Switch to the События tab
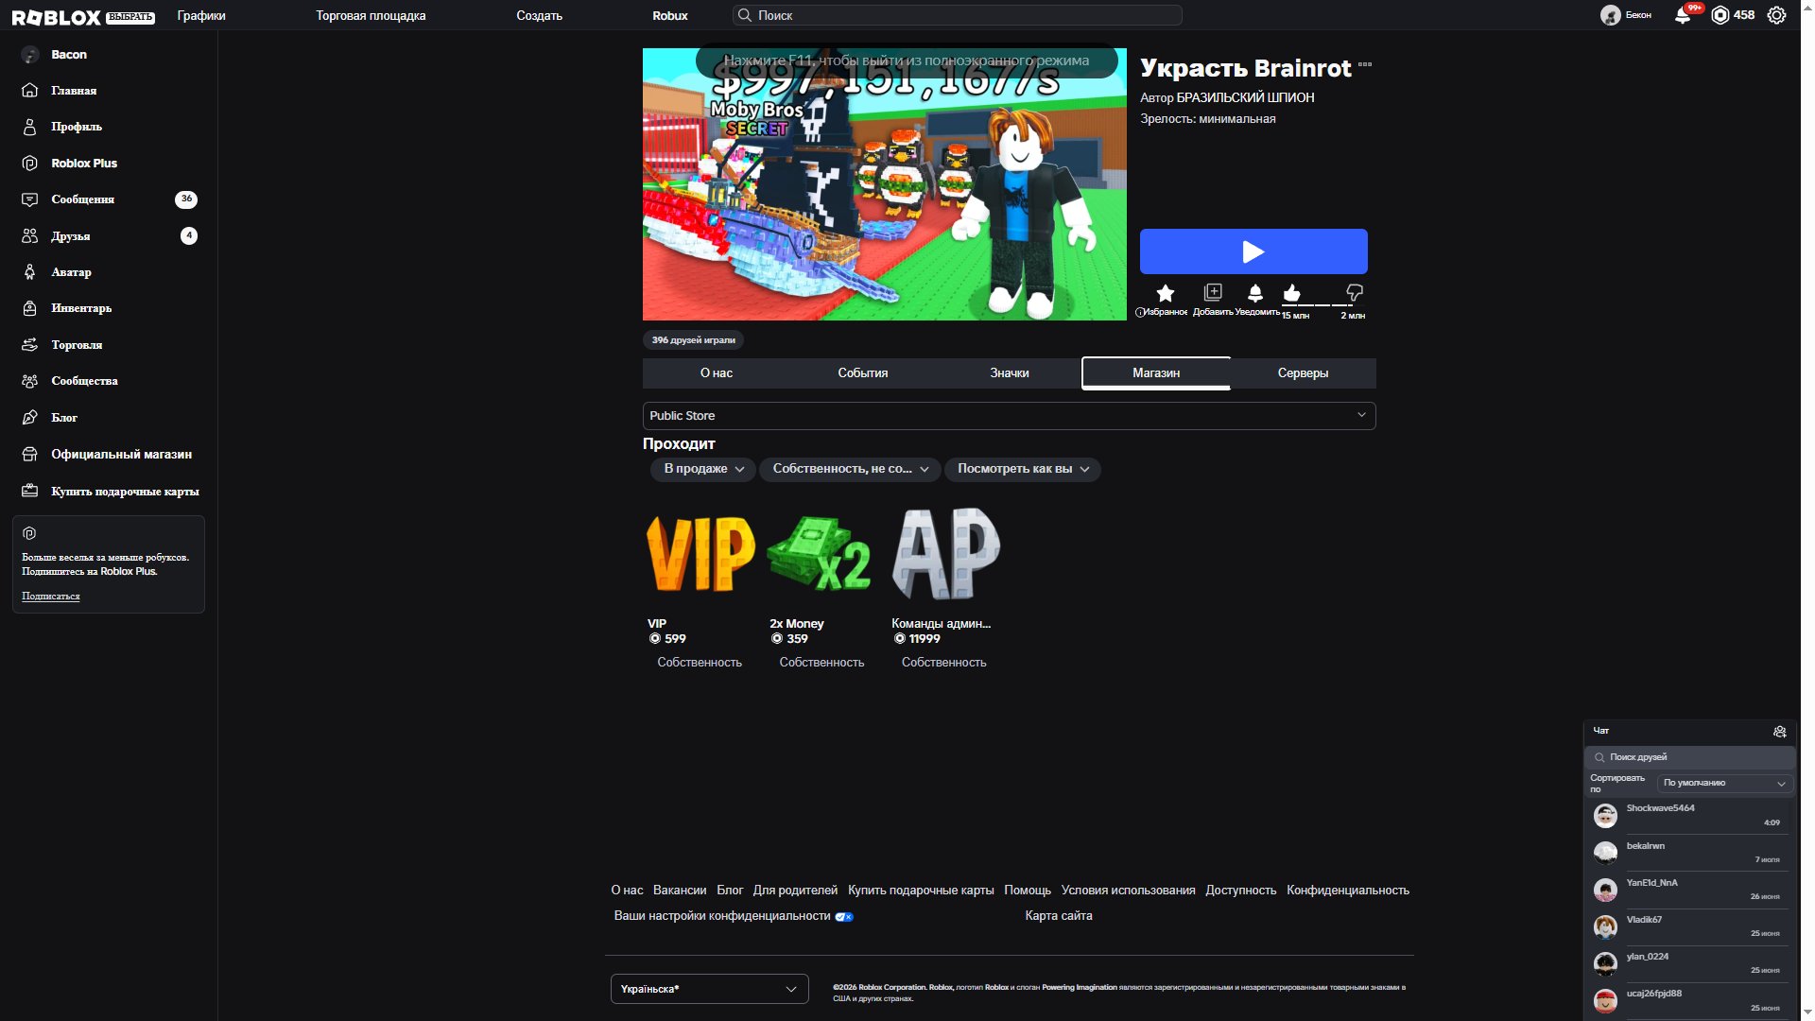This screenshot has width=1815, height=1021. (862, 373)
